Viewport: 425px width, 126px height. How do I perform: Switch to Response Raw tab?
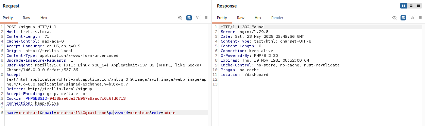pyautogui.click(x=241, y=18)
